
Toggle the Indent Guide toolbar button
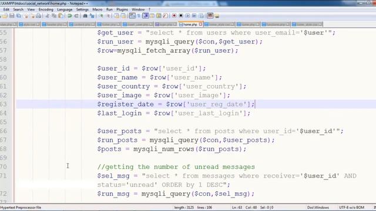pyautogui.click(x=146, y=16)
